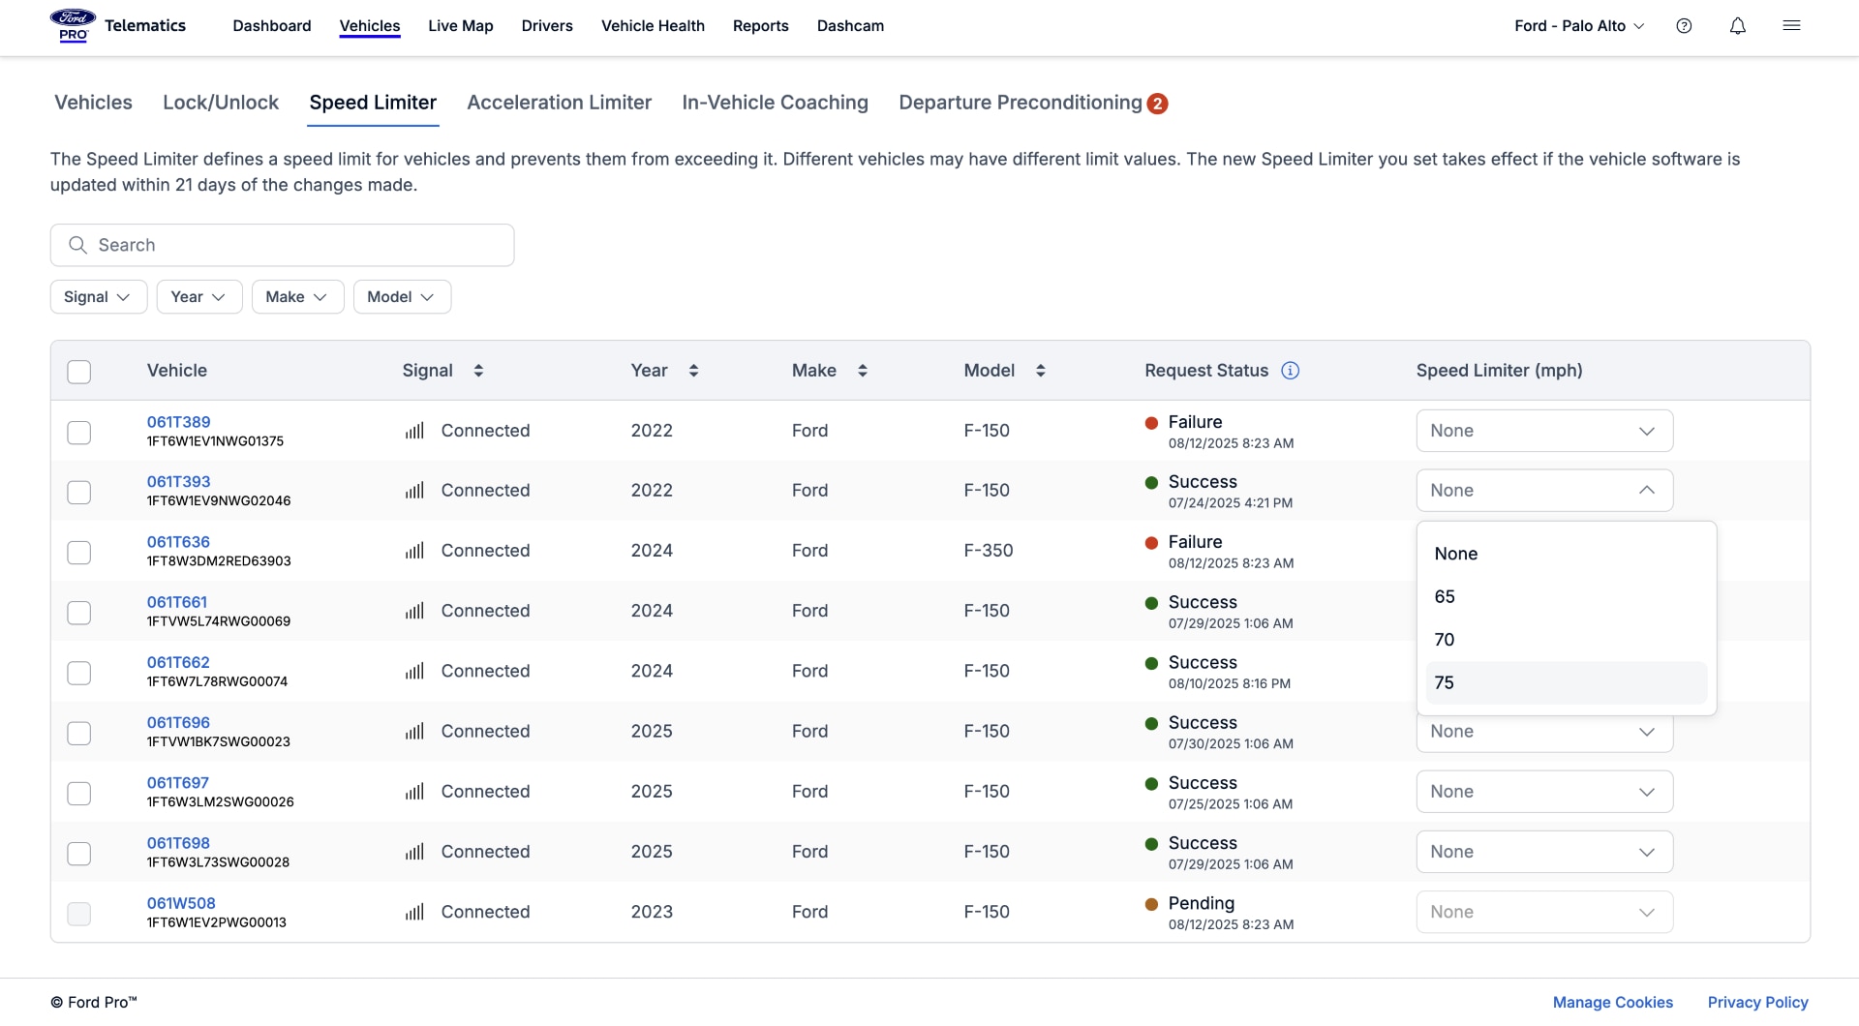Viewport: 1859px width, 1026px height.
Task: Open Speed Limiter dropdown for vehicle 061T698
Action: [1543, 852]
